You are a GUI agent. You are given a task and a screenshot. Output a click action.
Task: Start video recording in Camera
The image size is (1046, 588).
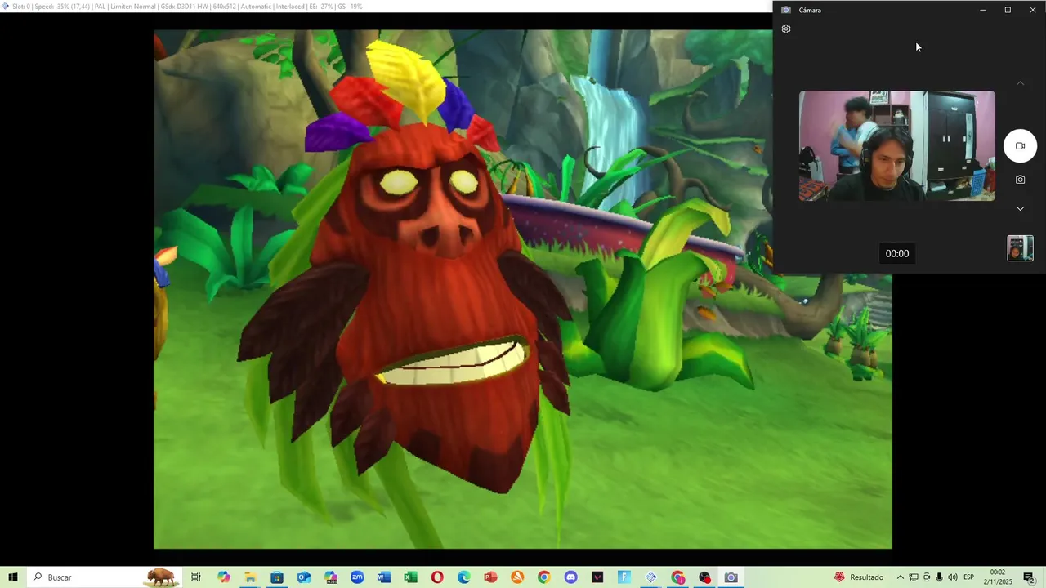coord(1020,146)
